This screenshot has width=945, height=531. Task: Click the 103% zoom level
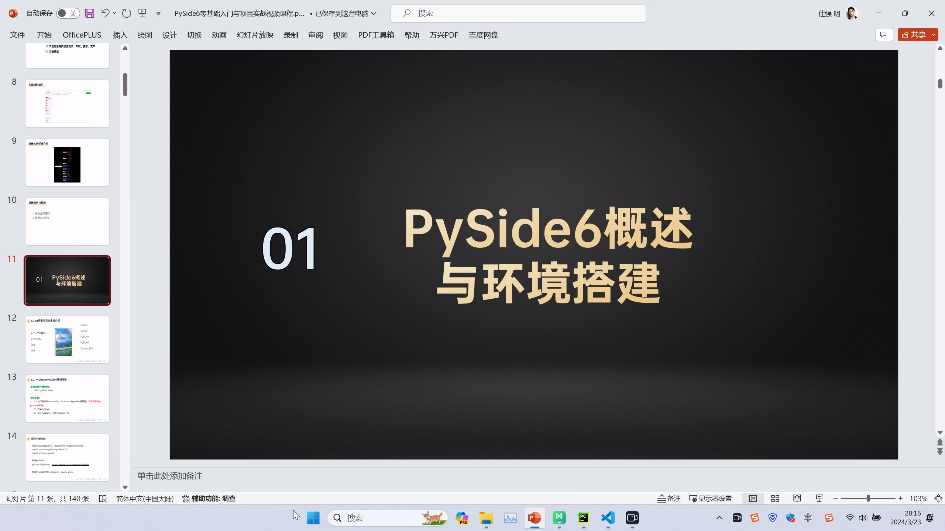(918, 499)
